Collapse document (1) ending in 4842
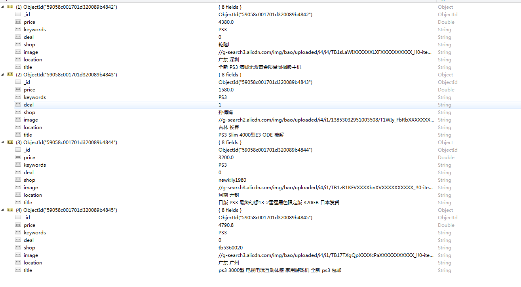The width and height of the screenshot is (521, 287). (x=3, y=7)
